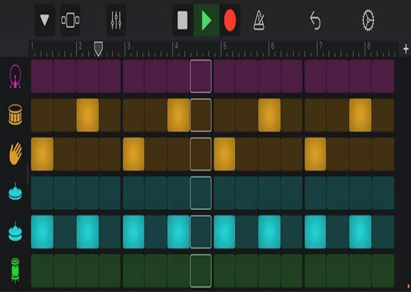Viewport: 411px width, 292px height.
Task: Select the purple kick drum instrument icon
Action: (14, 76)
